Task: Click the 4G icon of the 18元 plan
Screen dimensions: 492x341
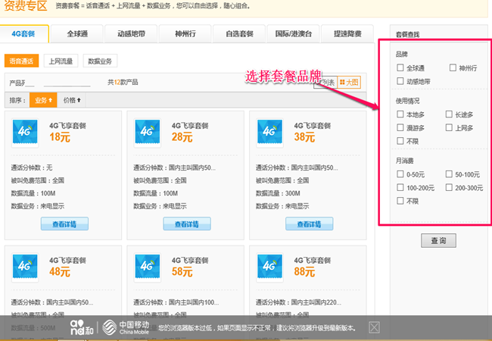Action: click(25, 133)
